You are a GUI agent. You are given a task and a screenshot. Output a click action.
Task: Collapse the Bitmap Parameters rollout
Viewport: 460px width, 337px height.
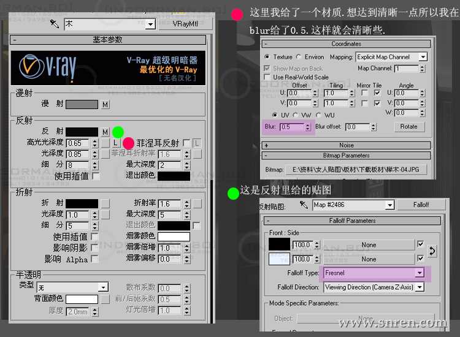click(x=347, y=155)
